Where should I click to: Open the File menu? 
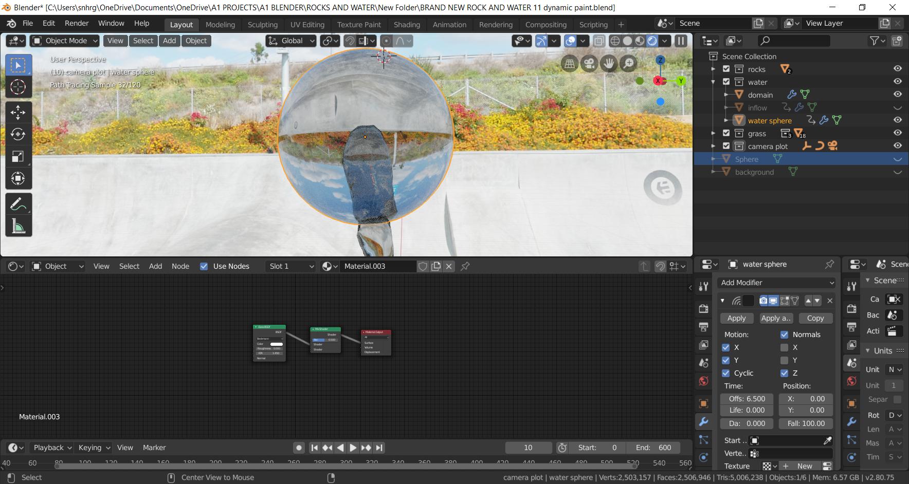(x=28, y=23)
